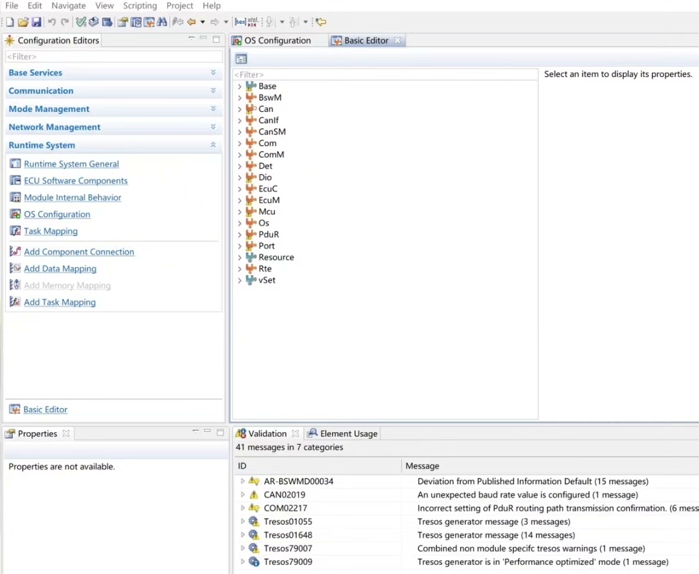
Task: Expand the Network Management section
Action: coord(213,127)
